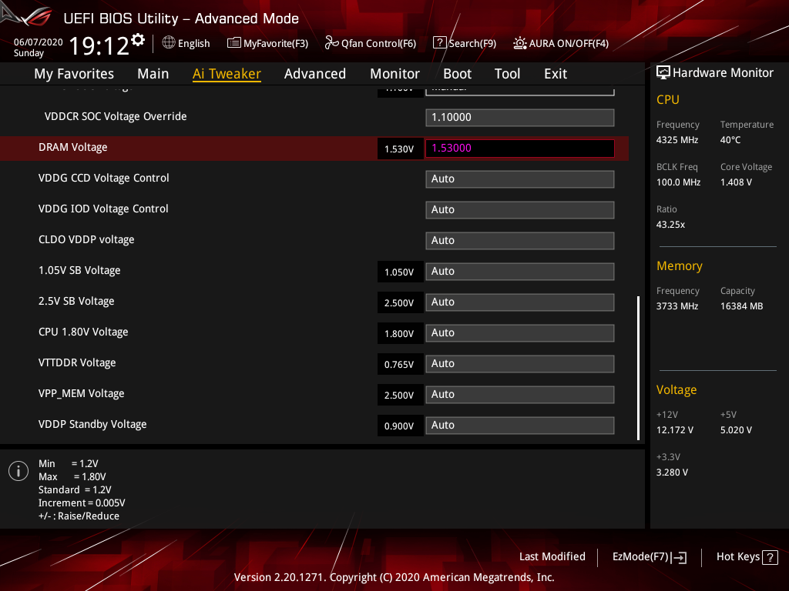The image size is (789, 591).
Task: Open the Boot tab
Action: point(457,74)
